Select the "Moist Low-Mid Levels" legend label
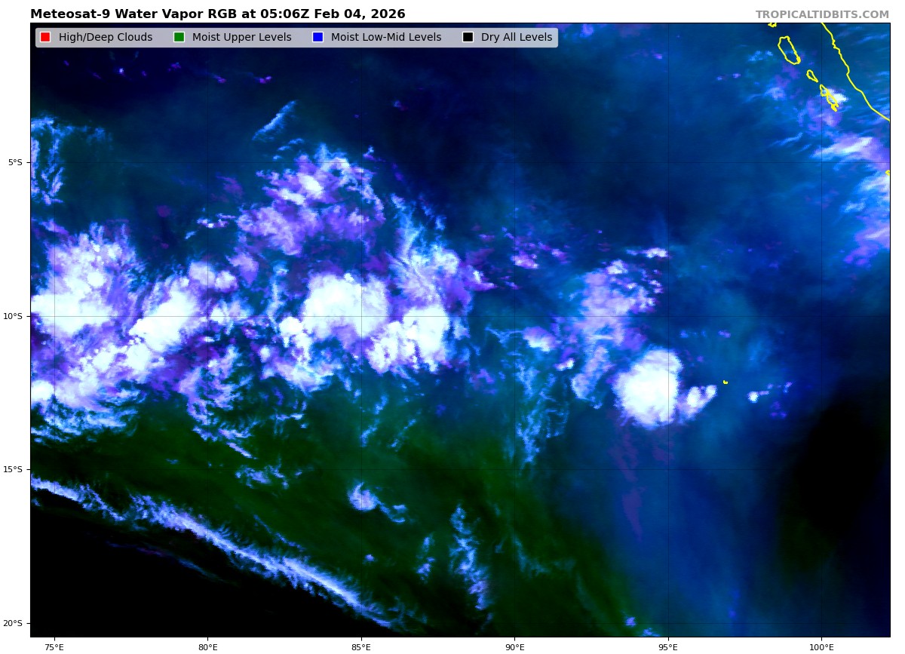 click(386, 38)
